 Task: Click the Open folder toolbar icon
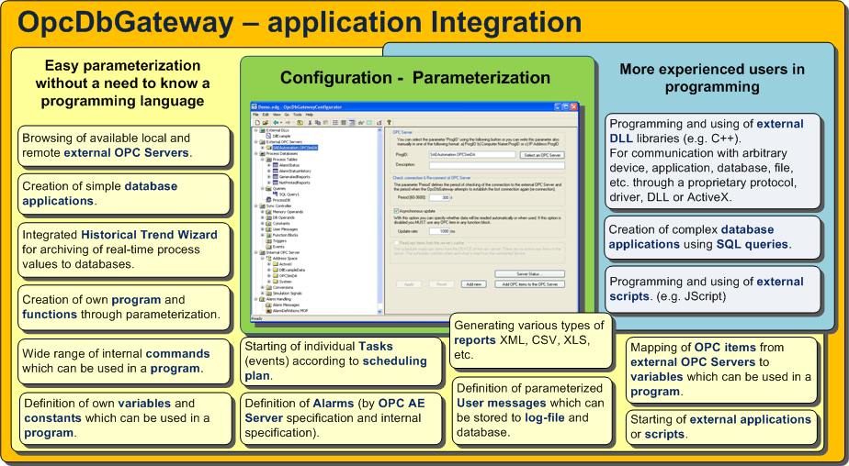266,123
